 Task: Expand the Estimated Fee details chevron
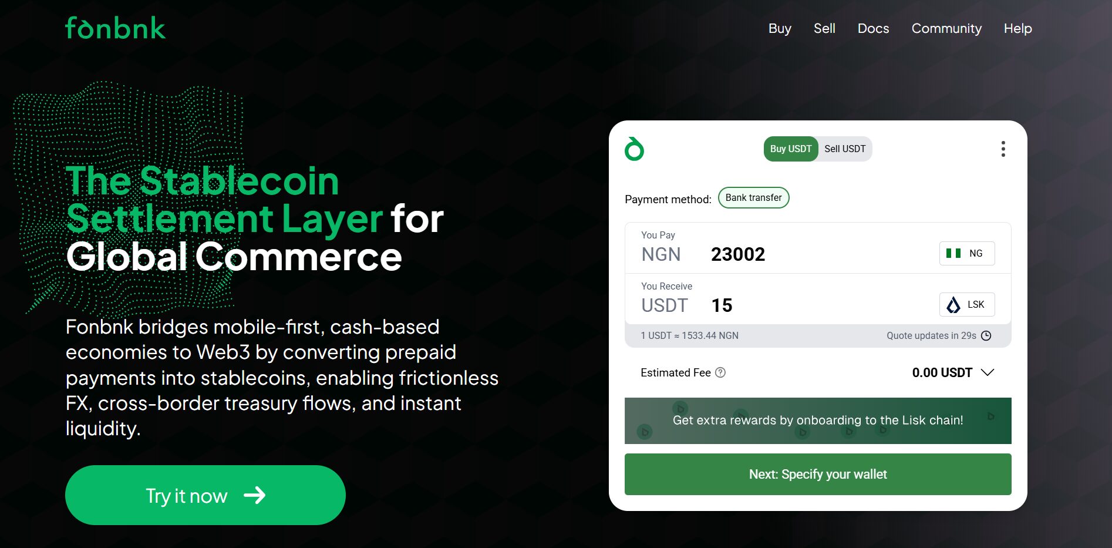click(x=988, y=372)
